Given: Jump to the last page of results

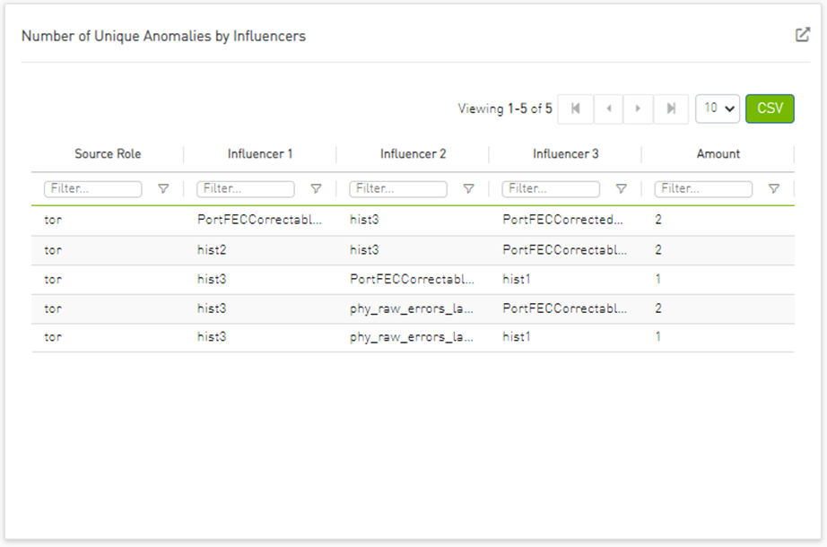Looking at the screenshot, I should coord(671,109).
